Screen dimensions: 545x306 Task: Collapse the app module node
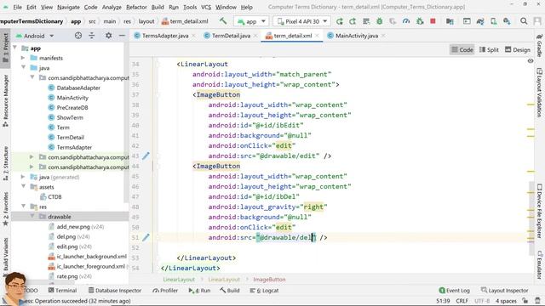point(15,48)
